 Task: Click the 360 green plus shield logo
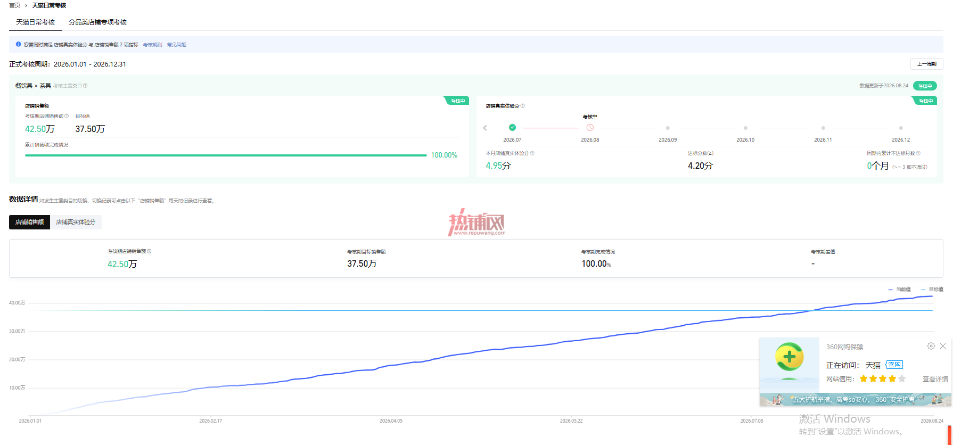tap(790, 357)
